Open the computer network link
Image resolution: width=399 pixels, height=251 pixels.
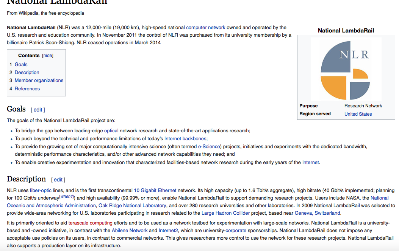[205, 28]
